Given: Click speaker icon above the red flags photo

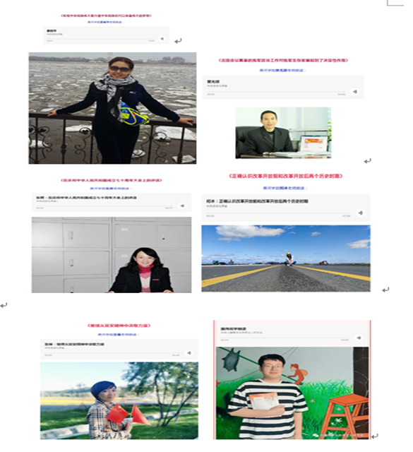Looking at the screenshot, I should [189, 353].
